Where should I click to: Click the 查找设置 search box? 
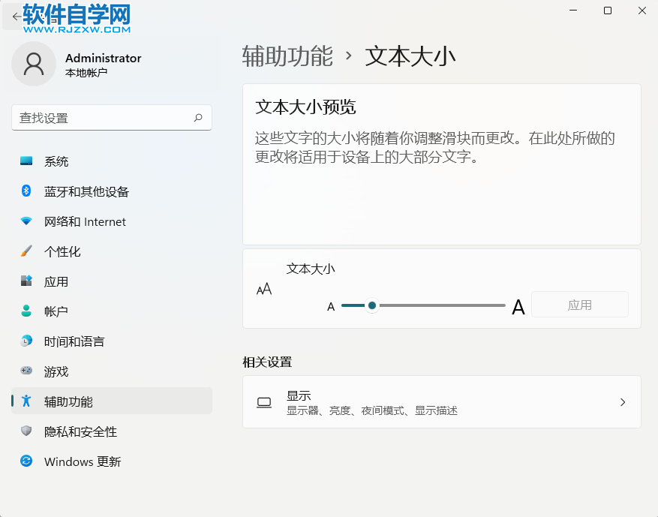coord(101,118)
